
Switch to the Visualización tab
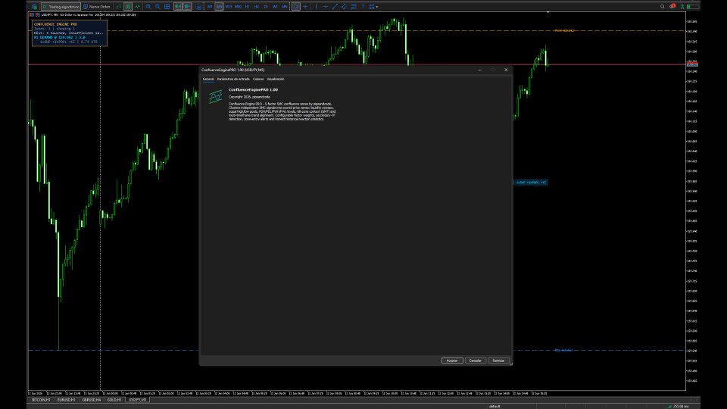tap(276, 80)
